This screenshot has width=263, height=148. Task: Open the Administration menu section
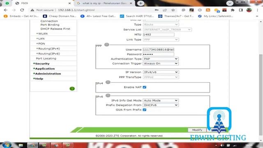tap(47, 74)
